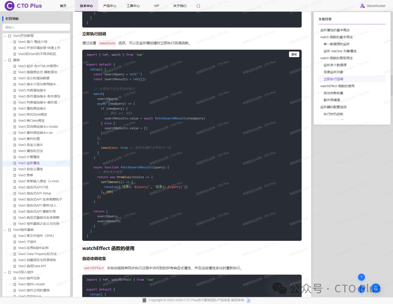Open the search magnifier icon in navbar

point(198,6)
